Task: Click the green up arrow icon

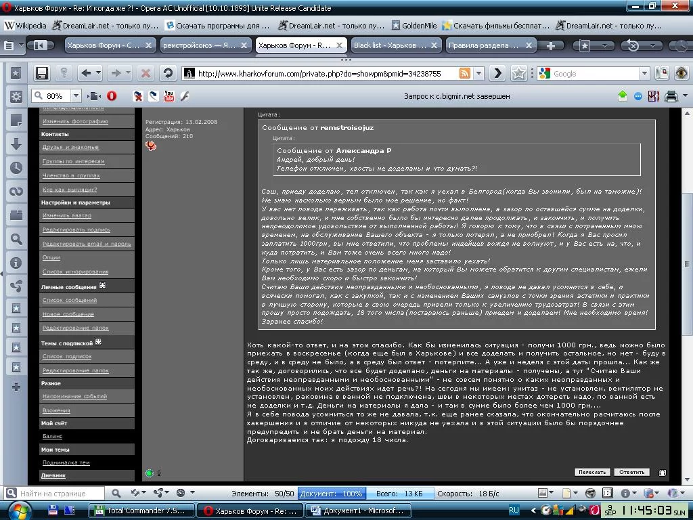Action: pos(623,95)
